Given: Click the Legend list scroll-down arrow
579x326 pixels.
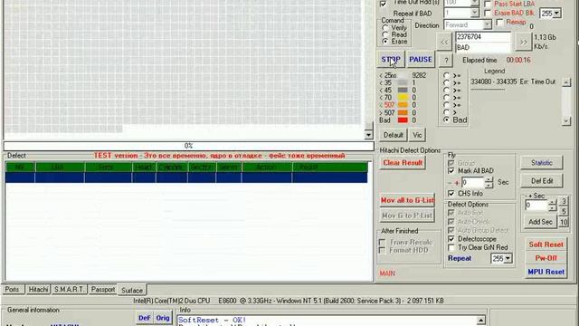Looking at the screenshot, I should point(566,120).
